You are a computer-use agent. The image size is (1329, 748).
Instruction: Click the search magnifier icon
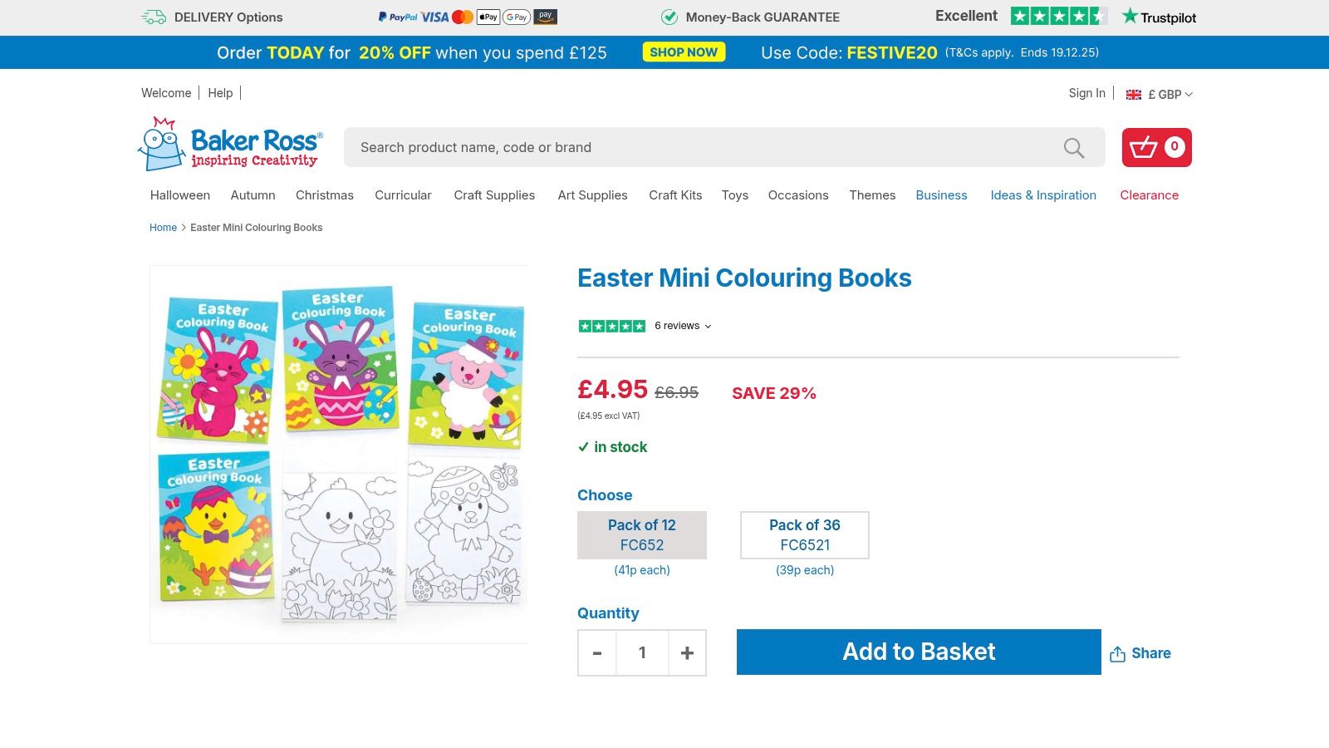pos(1074,148)
